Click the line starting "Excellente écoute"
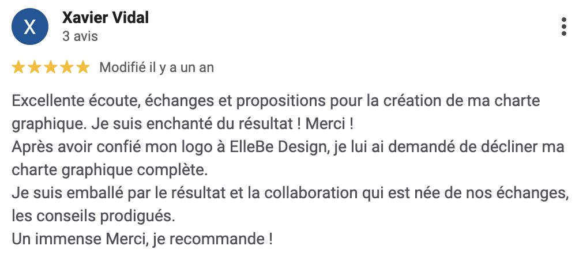The image size is (579, 257). (x=276, y=101)
